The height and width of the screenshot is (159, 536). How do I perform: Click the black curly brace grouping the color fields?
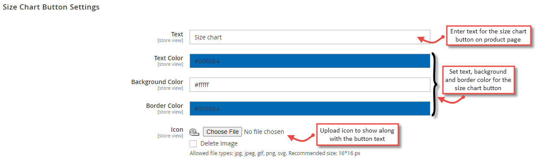434,85
